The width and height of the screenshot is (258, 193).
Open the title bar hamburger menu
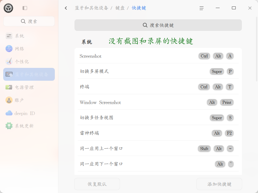click(x=202, y=8)
